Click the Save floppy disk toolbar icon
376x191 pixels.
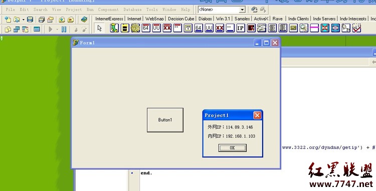[x=30, y=20]
